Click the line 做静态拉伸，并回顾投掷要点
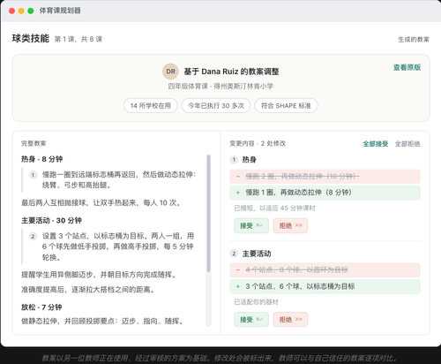This screenshot has height=364, width=441. 102,321
